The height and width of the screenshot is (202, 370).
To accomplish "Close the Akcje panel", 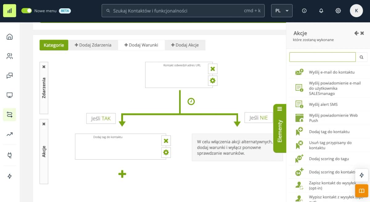I will coord(362,33).
